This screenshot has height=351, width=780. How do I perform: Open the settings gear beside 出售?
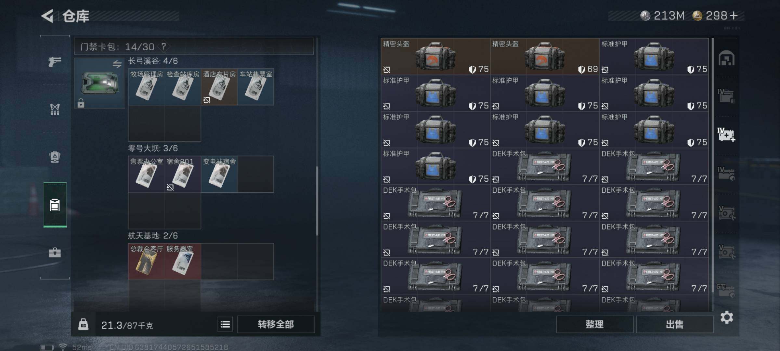coord(727,318)
